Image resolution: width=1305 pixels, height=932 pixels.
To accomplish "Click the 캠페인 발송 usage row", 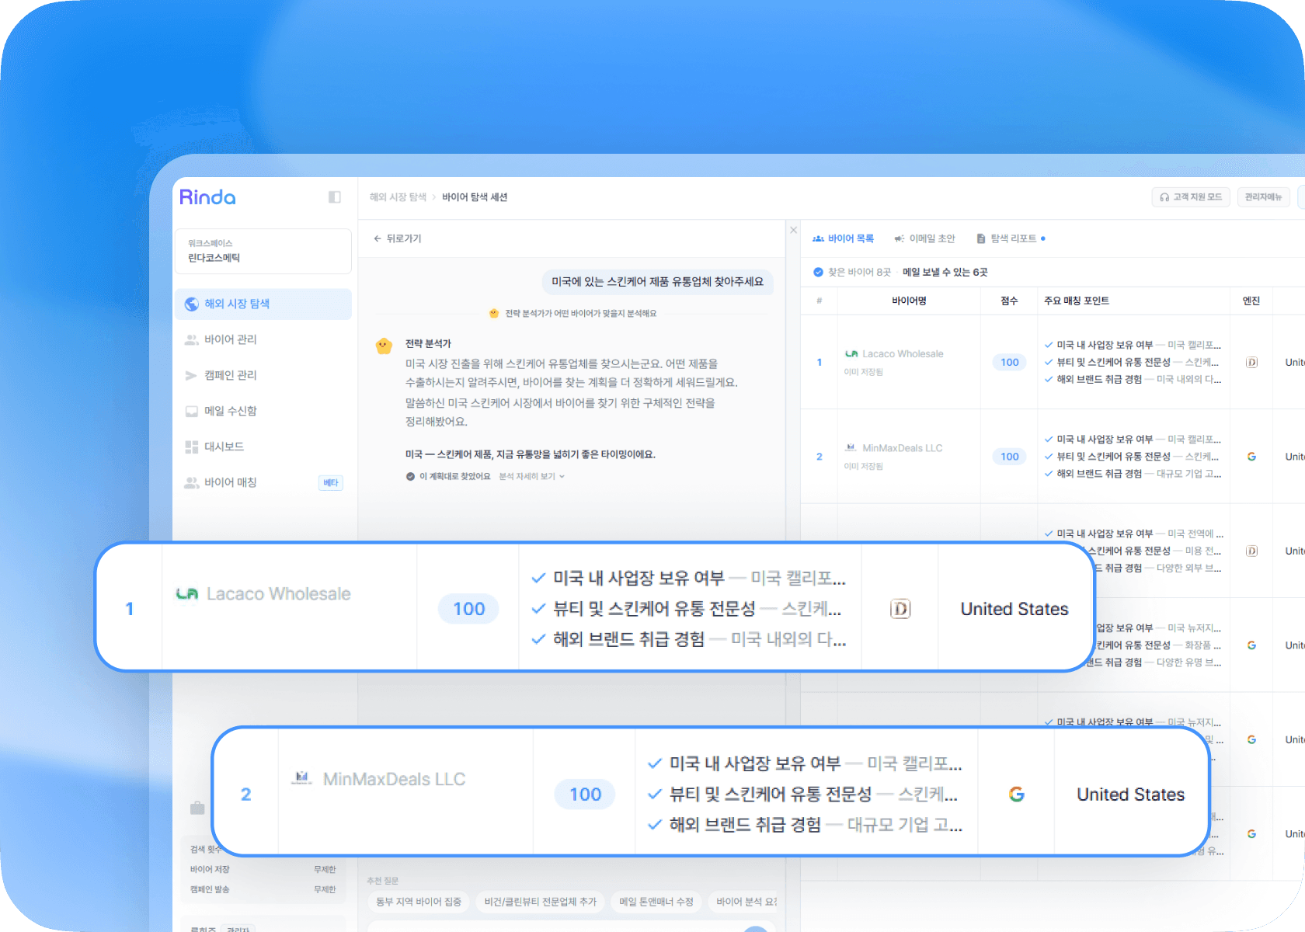I will (x=263, y=889).
